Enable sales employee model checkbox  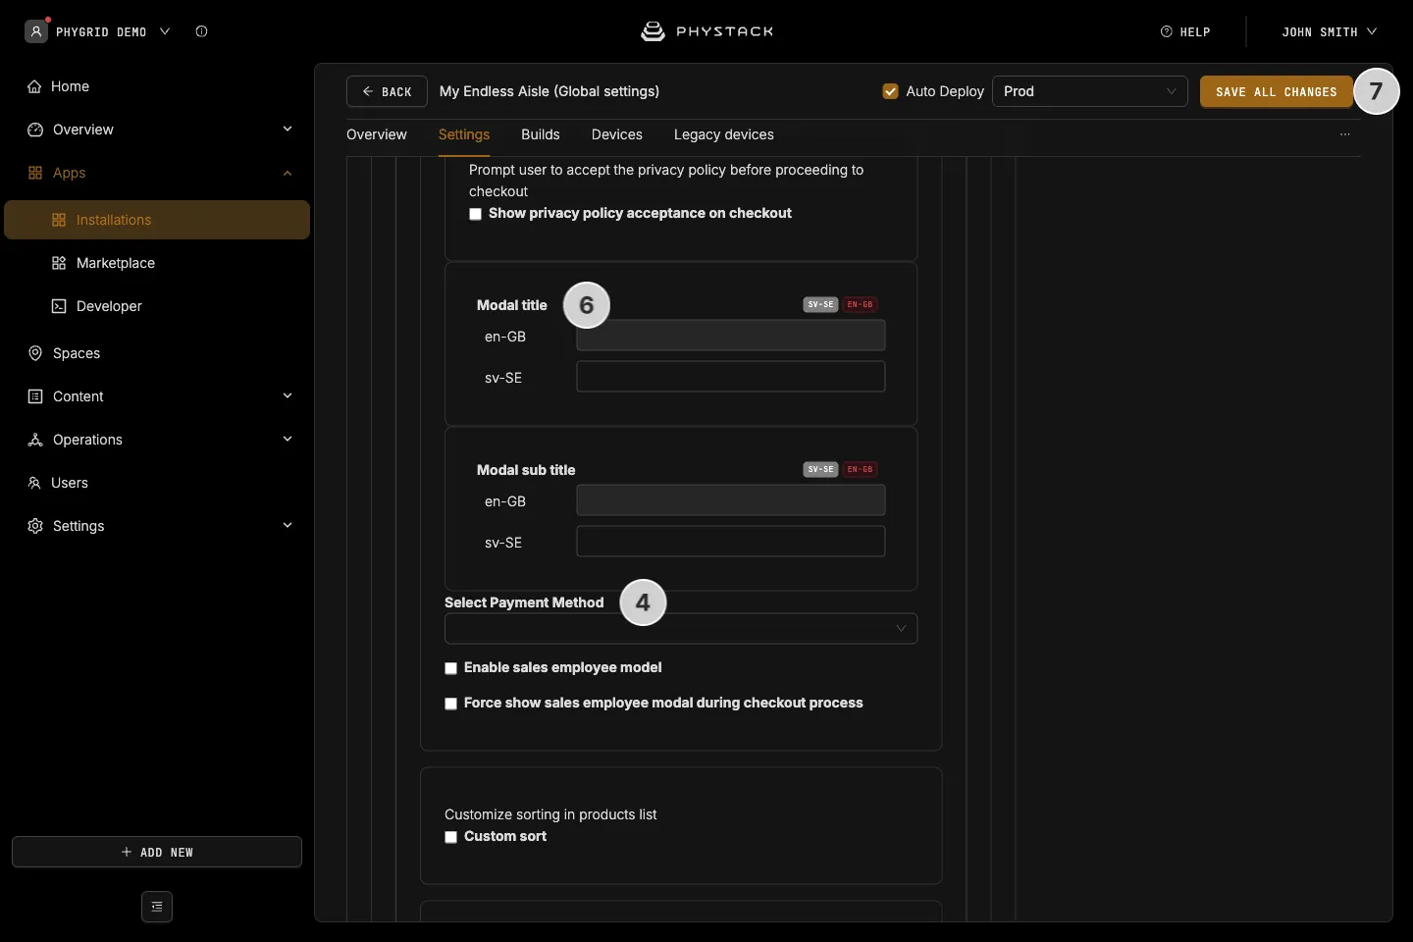451,668
